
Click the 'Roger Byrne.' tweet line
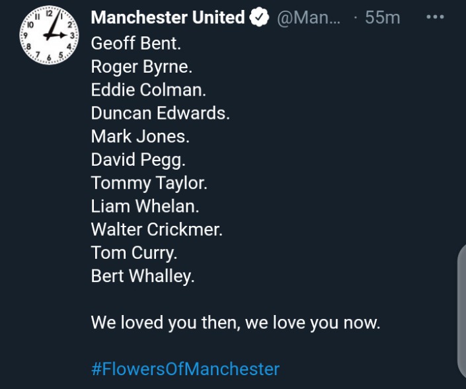tap(141, 67)
